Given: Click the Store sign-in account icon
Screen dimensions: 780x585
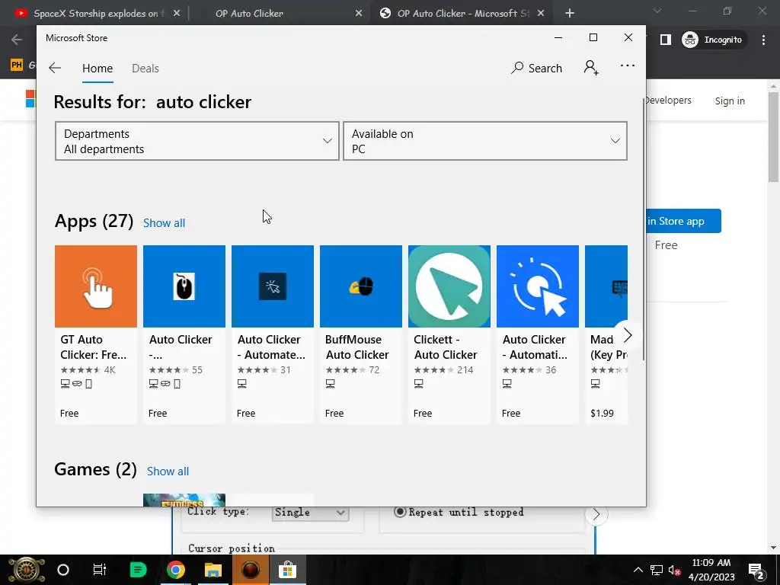Looking at the screenshot, I should (591, 67).
